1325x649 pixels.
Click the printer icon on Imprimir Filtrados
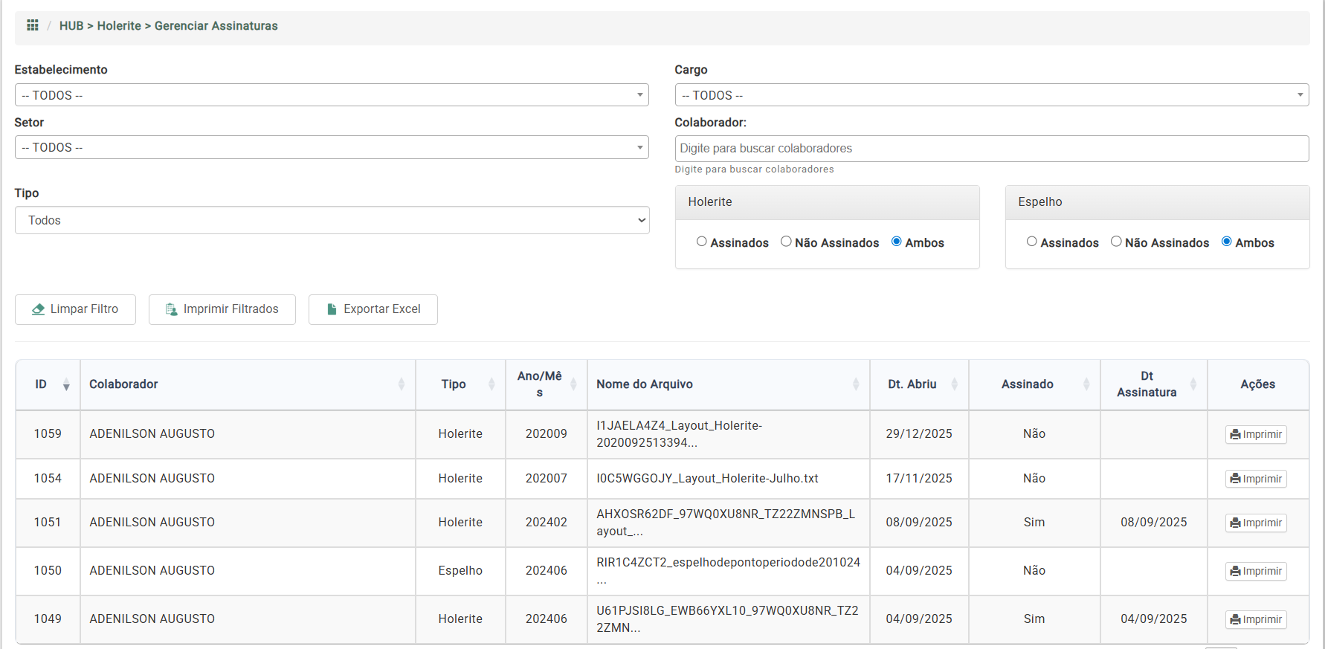coord(171,309)
